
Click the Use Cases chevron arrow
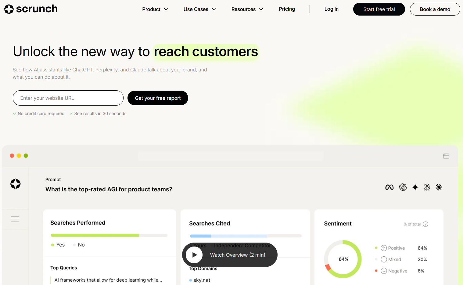point(214,9)
